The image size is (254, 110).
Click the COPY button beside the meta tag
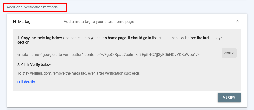tap(229, 53)
